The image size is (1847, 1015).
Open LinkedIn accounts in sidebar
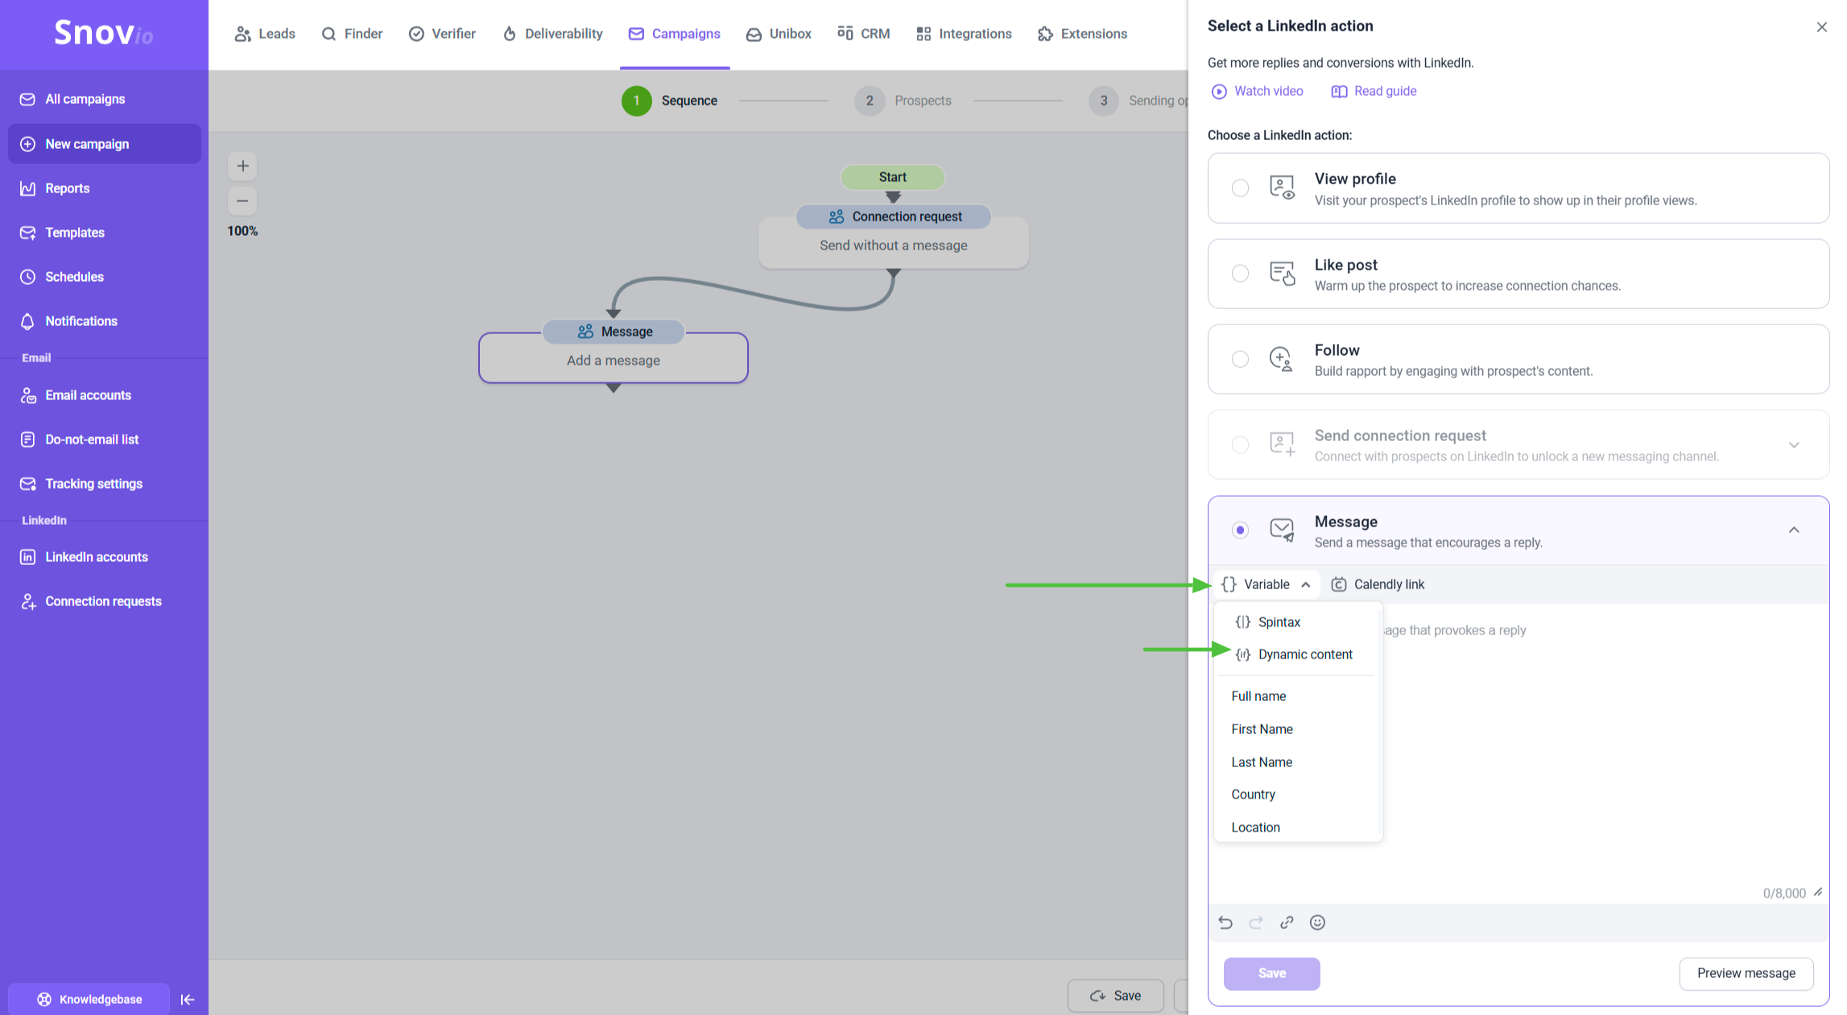(x=105, y=557)
